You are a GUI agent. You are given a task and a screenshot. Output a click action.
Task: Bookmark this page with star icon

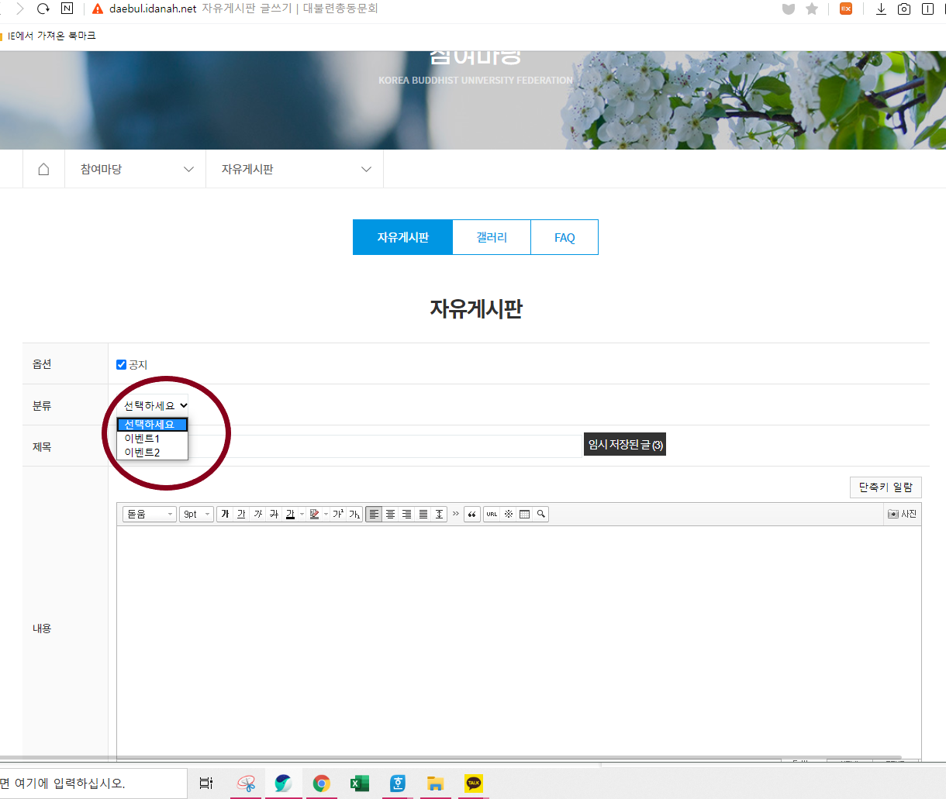812,9
